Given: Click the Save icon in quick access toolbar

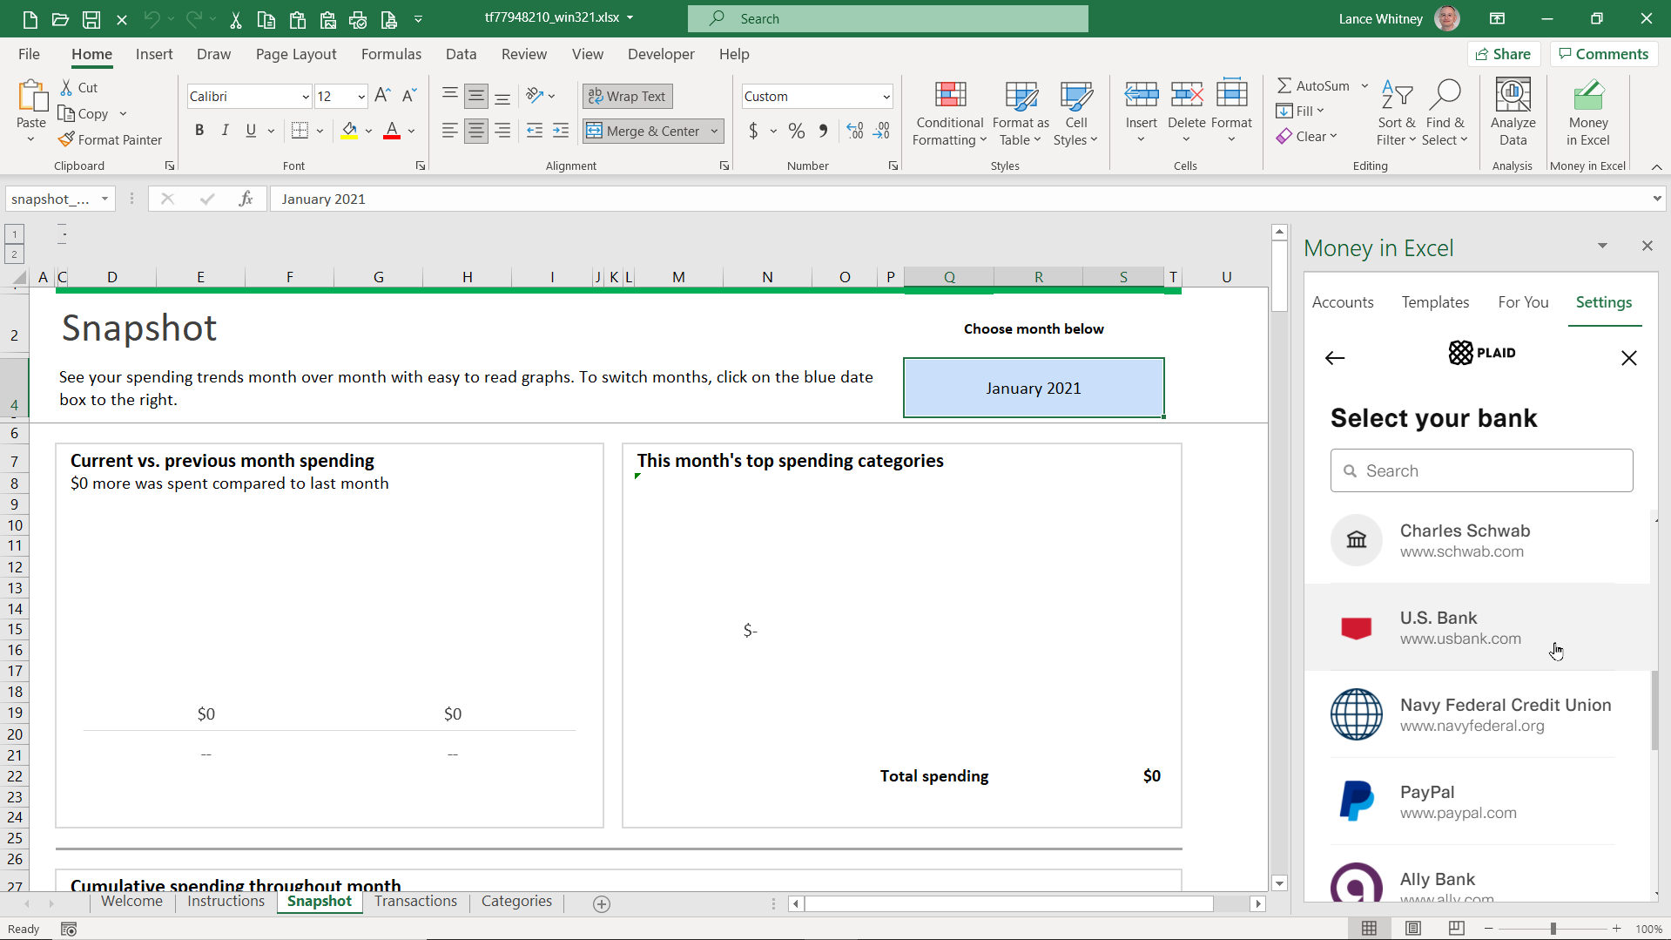Looking at the screenshot, I should [x=91, y=18].
